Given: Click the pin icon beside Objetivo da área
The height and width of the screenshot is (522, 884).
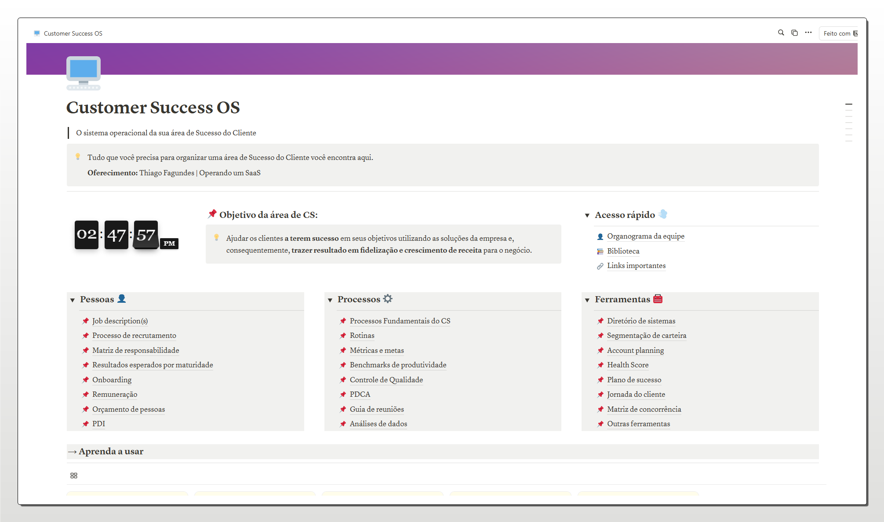Looking at the screenshot, I should 212,214.
